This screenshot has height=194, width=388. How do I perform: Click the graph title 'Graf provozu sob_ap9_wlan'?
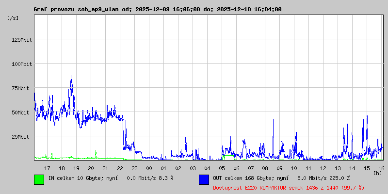point(76,9)
